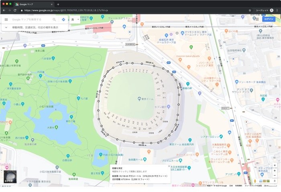Select the ダンス オブ サウンド アーツ pin
Image resolution: width=281 pixels, height=192 pixels.
coord(251,90)
